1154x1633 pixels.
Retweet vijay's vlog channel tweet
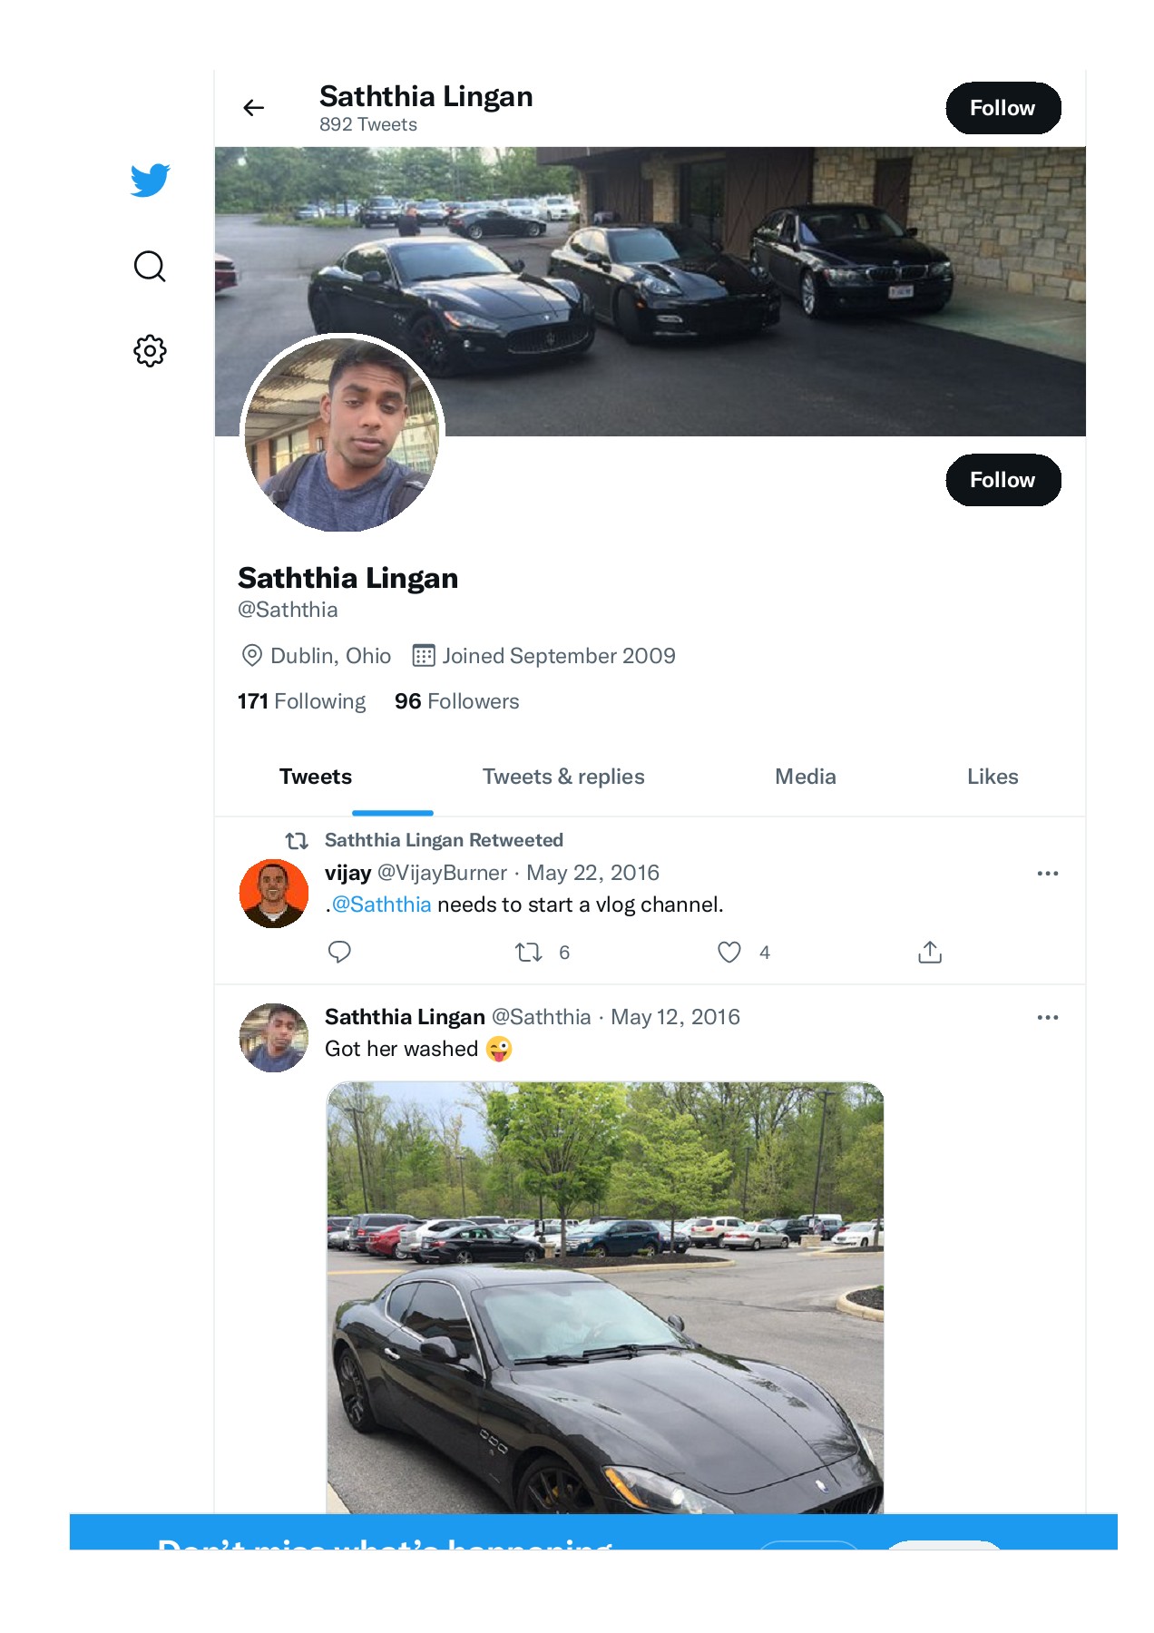click(x=529, y=952)
